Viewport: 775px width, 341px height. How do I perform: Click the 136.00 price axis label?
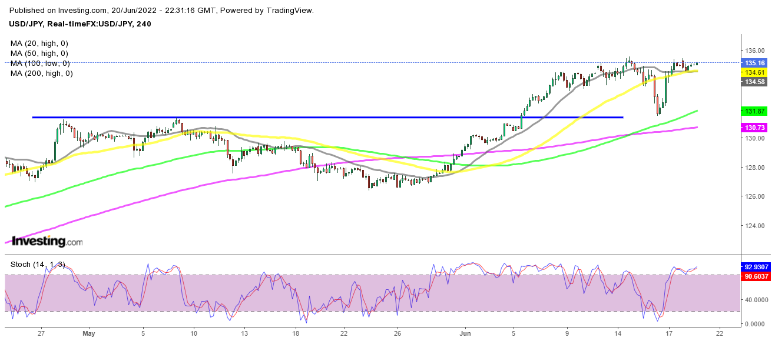[x=754, y=51]
